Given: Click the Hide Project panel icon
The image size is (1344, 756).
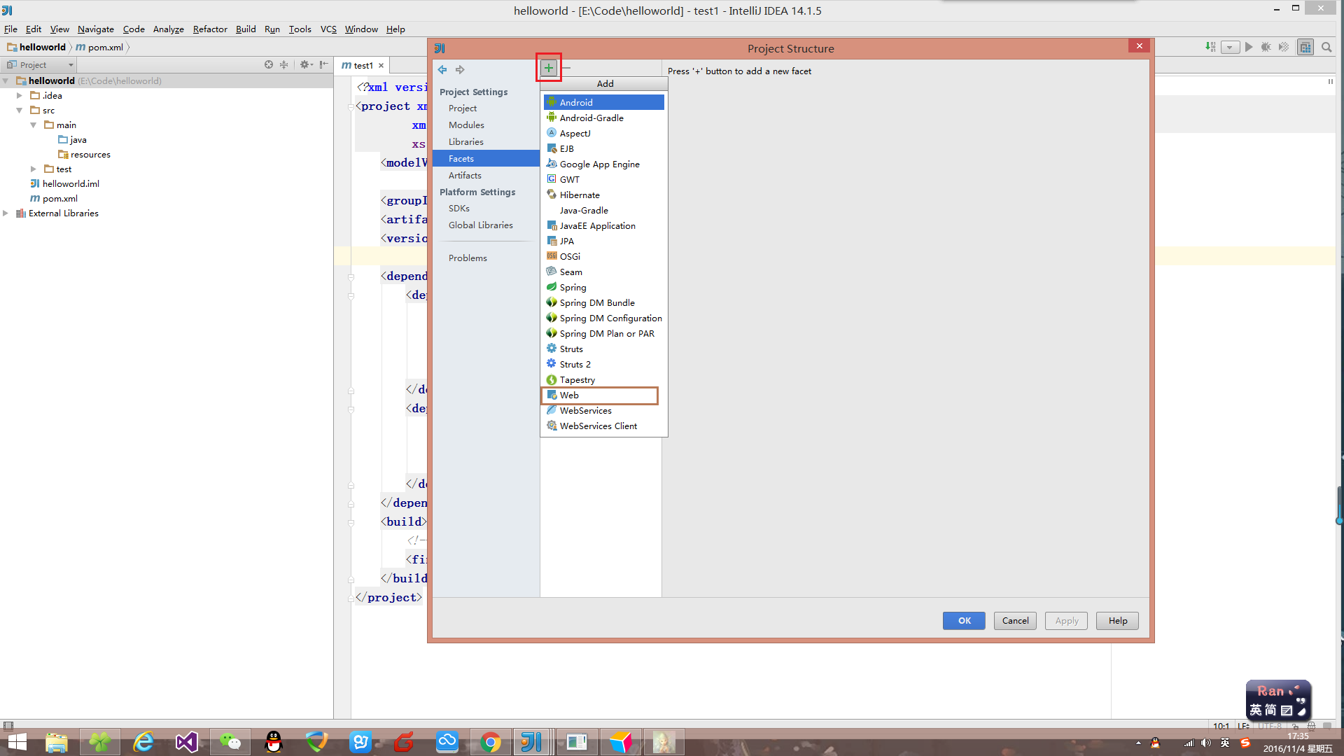Looking at the screenshot, I should coord(323,64).
